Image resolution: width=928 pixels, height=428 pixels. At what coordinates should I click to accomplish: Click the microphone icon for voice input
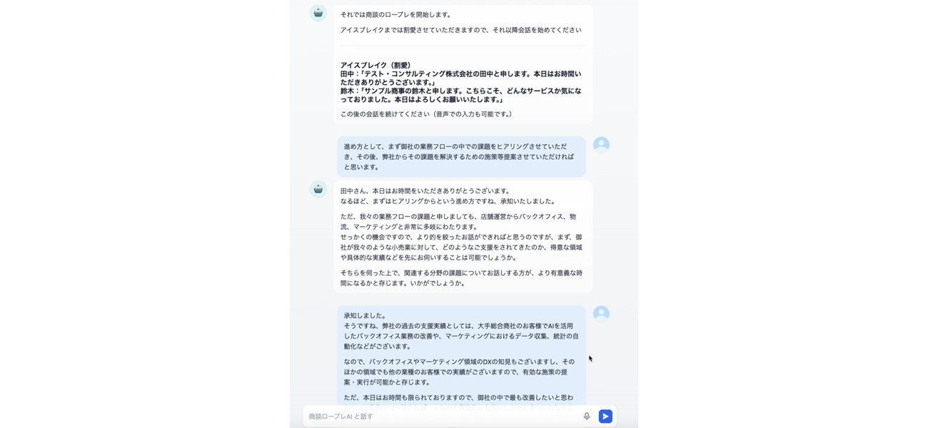coord(587,417)
